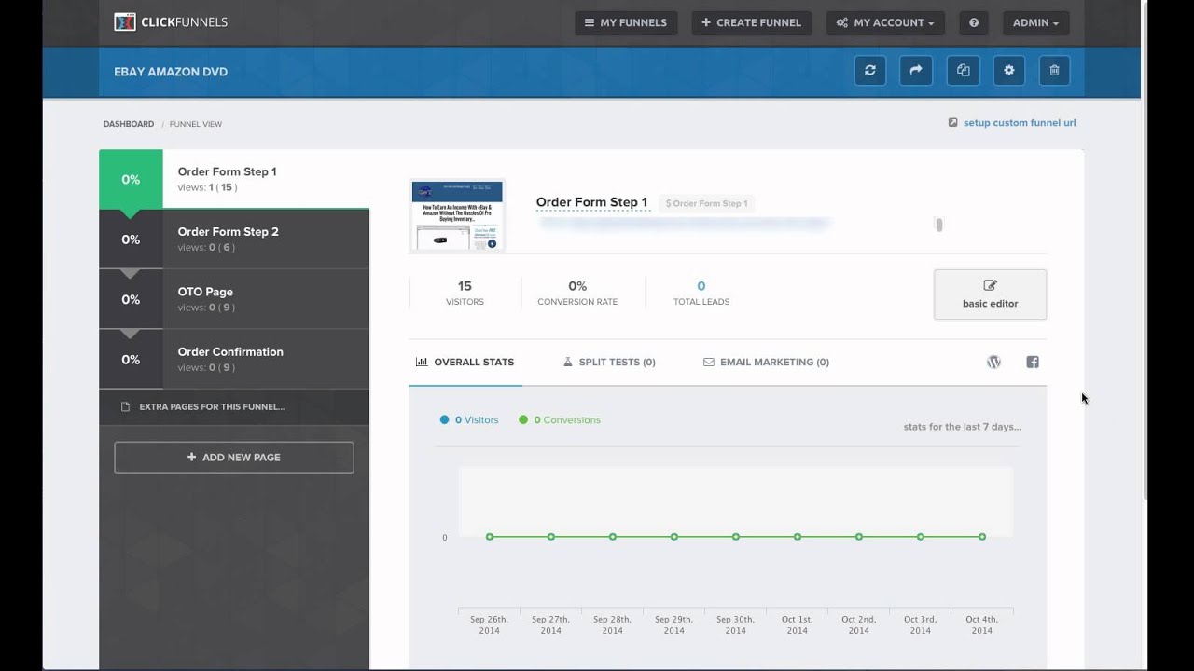Open My Funnels page

[625, 22]
